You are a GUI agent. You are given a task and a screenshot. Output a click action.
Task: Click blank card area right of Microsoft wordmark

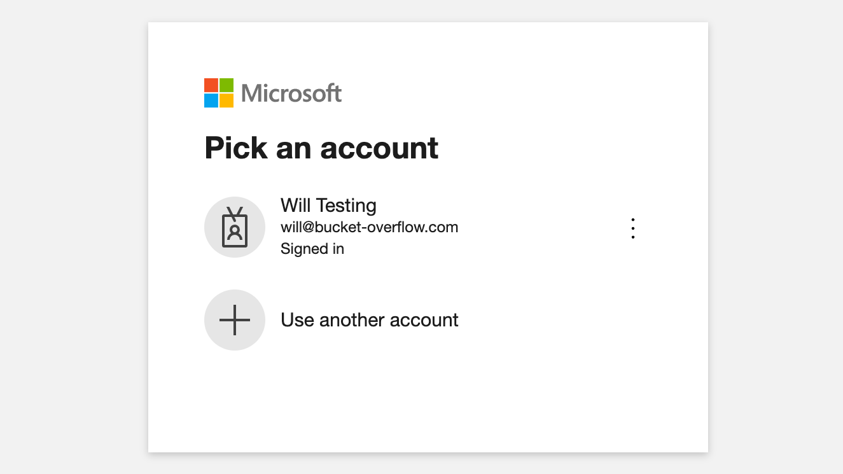(x=509, y=94)
